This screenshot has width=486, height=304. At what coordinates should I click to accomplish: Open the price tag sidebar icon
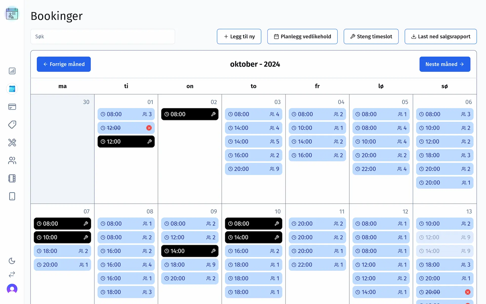[12, 125]
